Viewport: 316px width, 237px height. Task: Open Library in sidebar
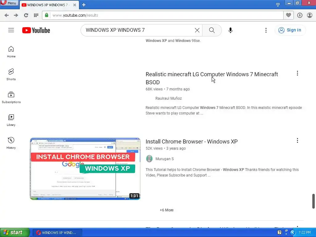coord(11,120)
